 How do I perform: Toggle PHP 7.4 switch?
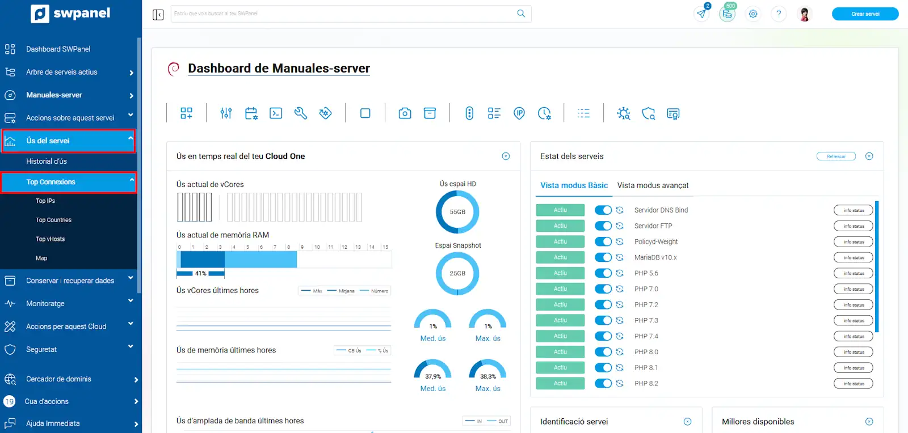pyautogui.click(x=603, y=336)
